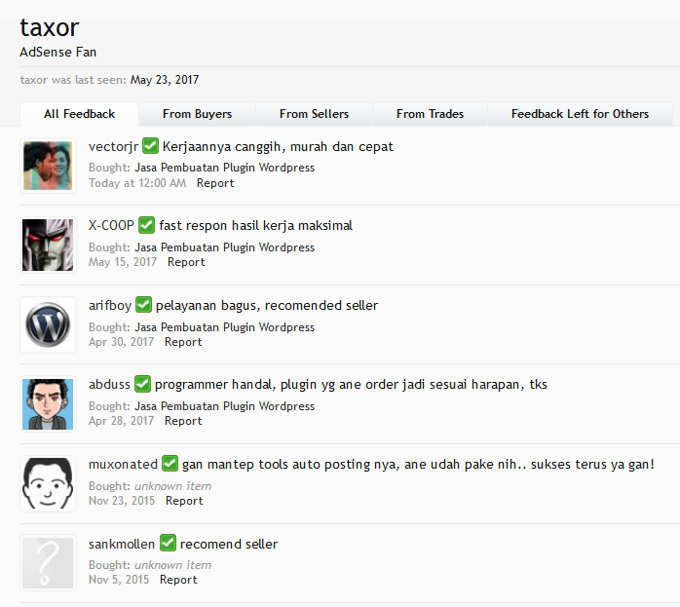
Task: Open the vectorjr username link
Action: (x=113, y=146)
